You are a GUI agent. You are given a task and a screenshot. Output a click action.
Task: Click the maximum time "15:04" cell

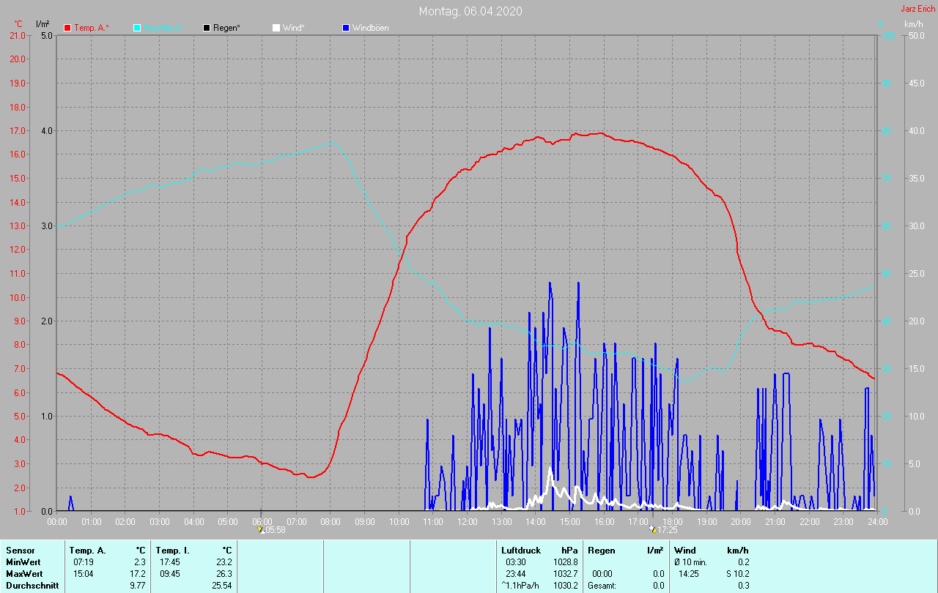coord(84,573)
